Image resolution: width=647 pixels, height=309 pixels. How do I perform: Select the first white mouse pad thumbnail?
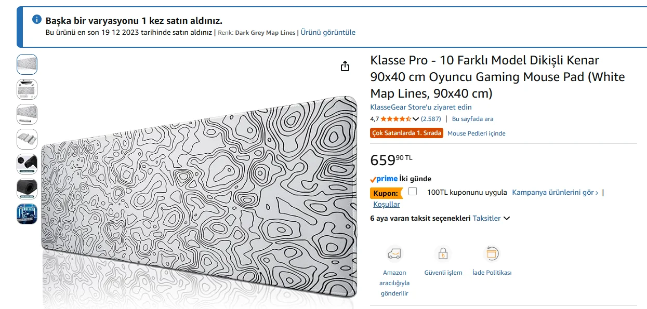[x=27, y=64]
